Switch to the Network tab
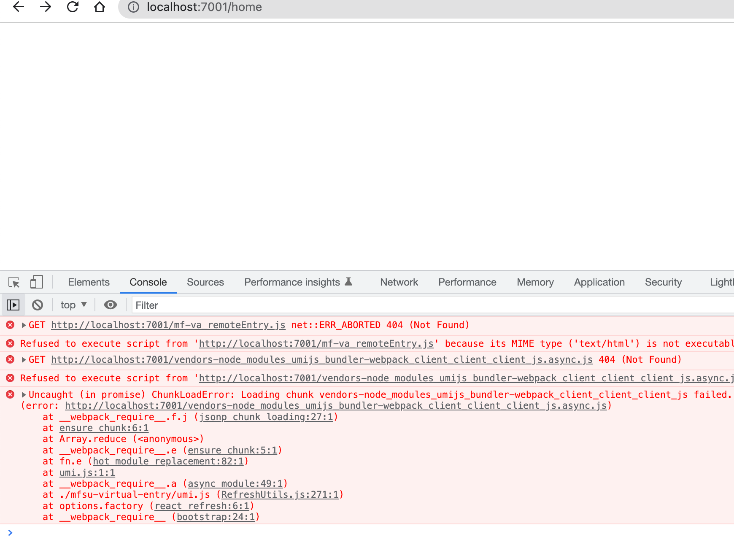This screenshot has height=545, width=734. tap(398, 282)
